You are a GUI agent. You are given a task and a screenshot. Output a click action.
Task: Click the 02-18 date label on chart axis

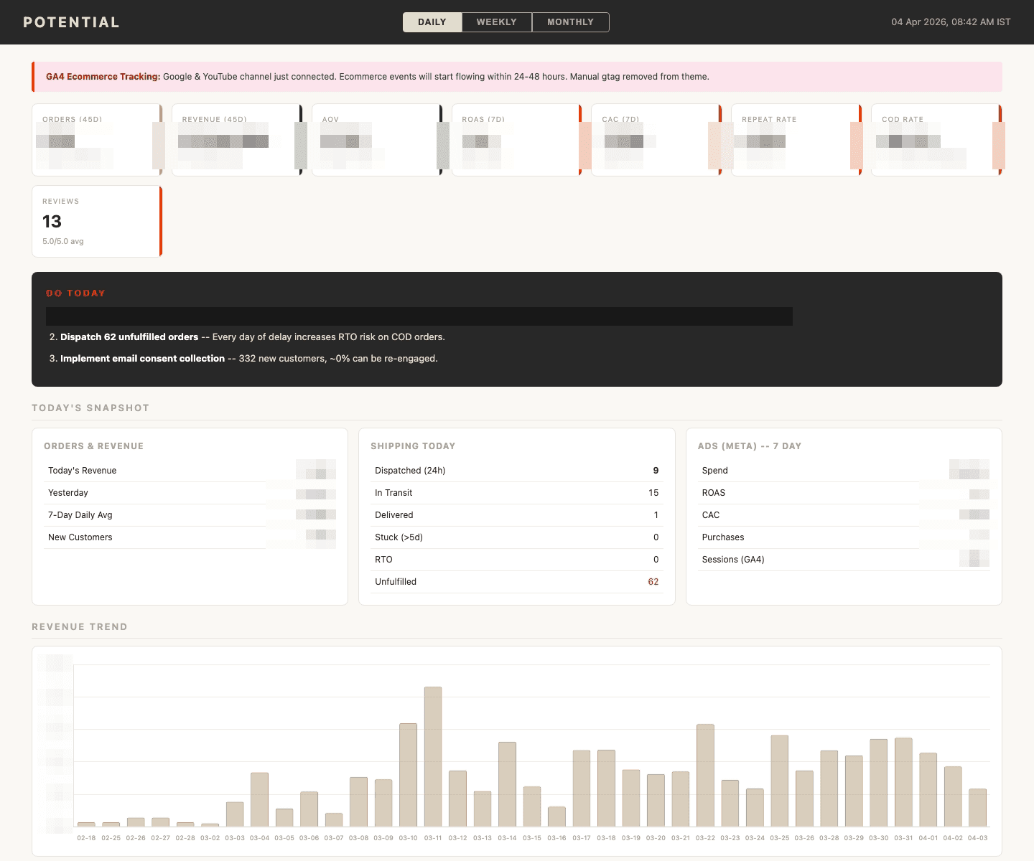point(86,838)
